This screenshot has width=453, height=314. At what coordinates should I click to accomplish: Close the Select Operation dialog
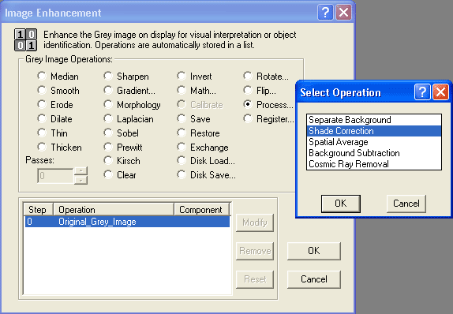(x=440, y=92)
